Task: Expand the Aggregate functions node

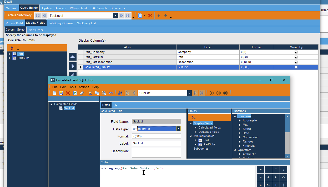Action: coord(240,120)
